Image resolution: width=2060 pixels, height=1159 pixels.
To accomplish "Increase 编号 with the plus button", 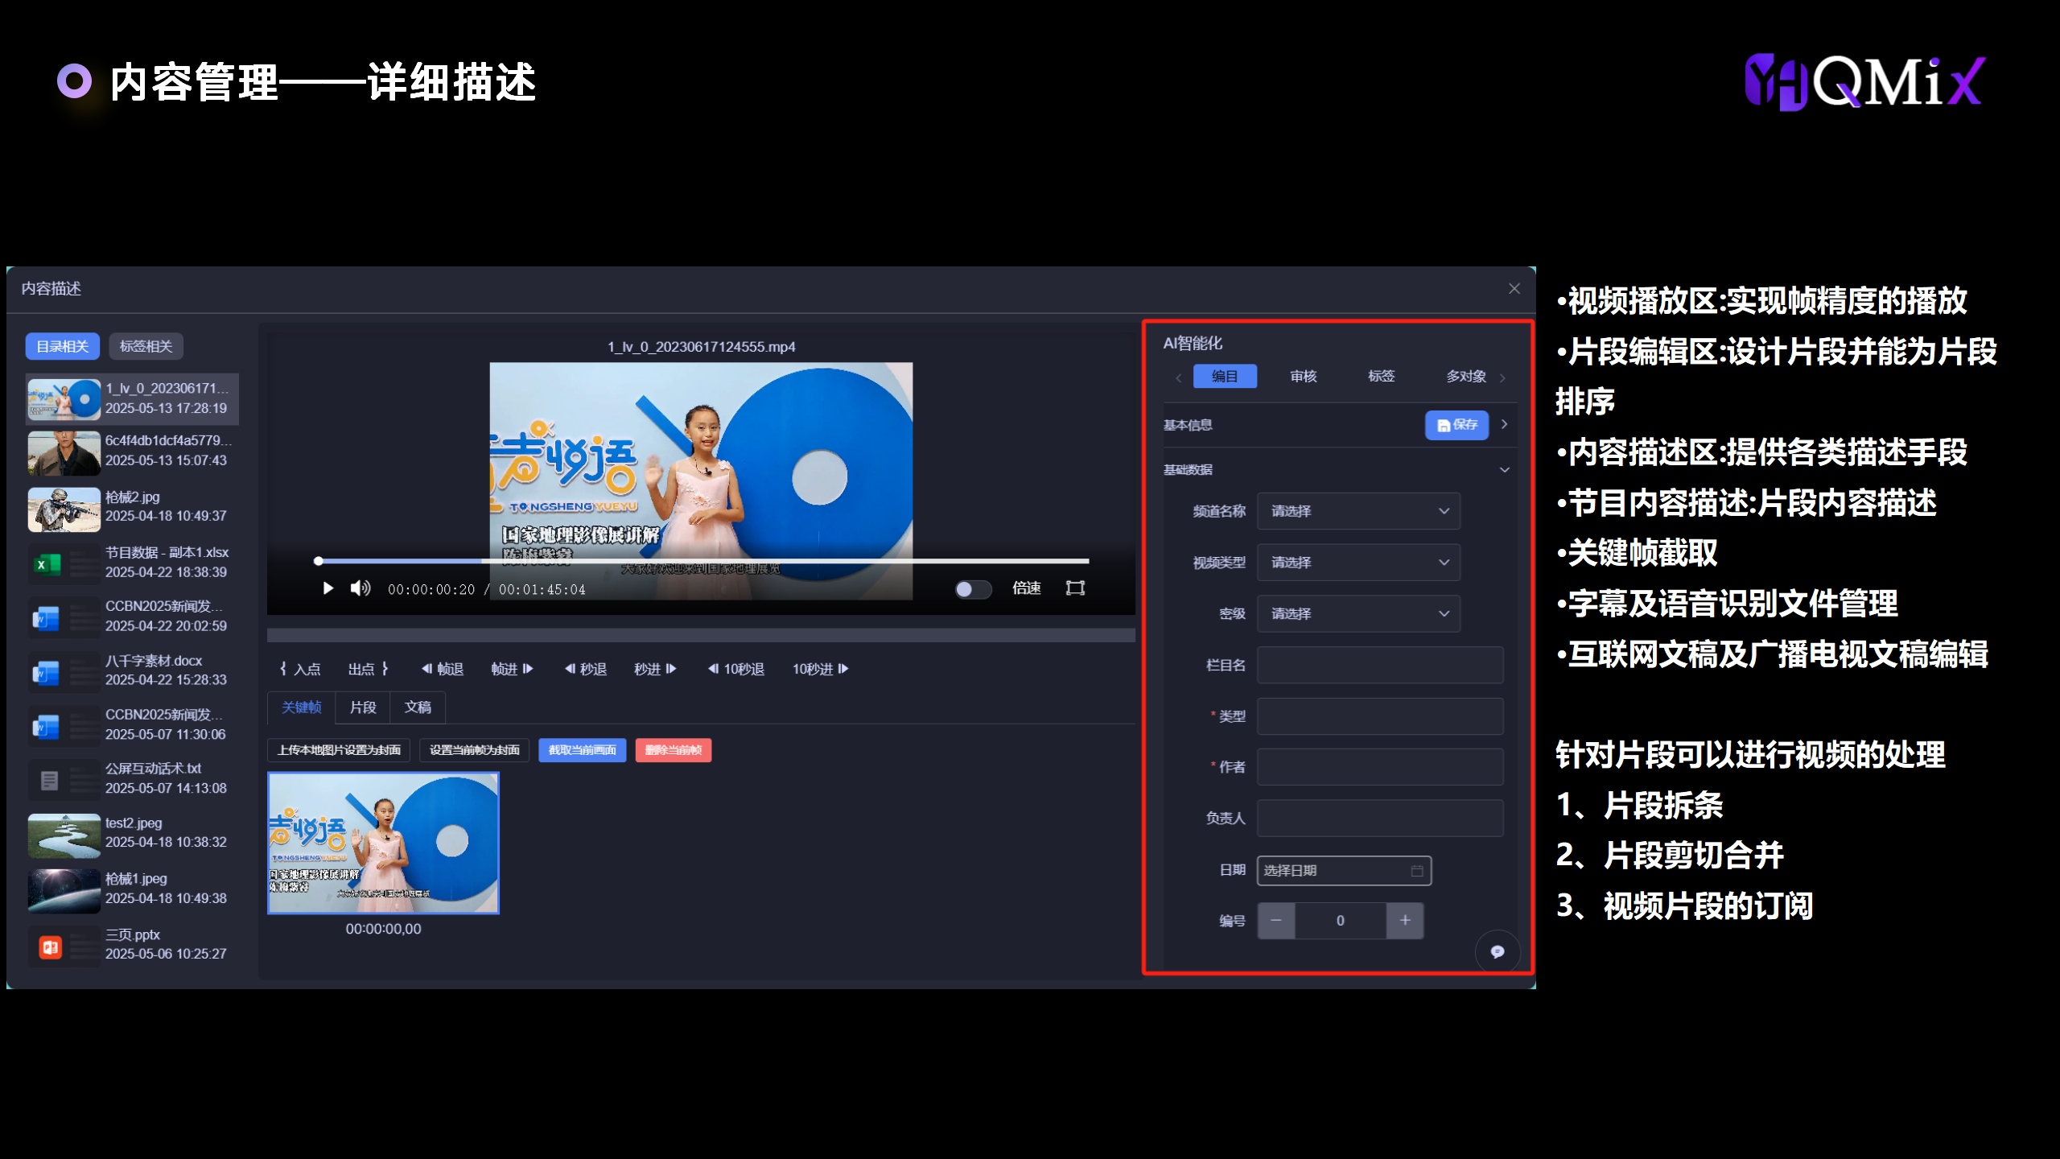I will click(x=1405, y=920).
